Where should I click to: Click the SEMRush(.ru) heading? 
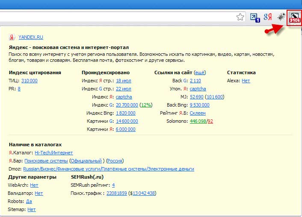(87, 177)
